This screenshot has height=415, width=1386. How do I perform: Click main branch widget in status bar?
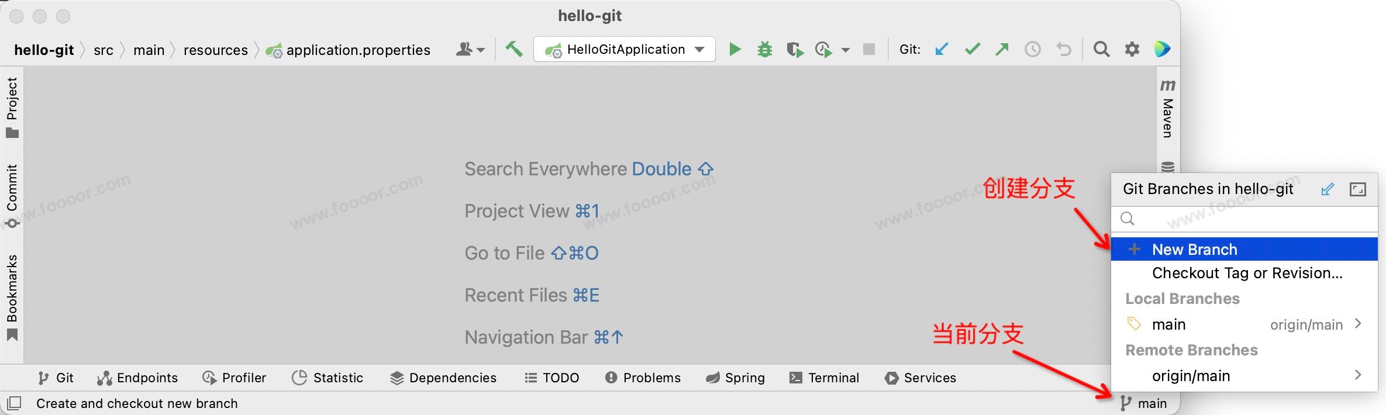tap(1144, 403)
